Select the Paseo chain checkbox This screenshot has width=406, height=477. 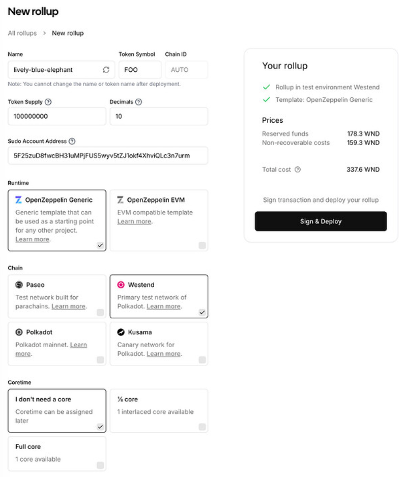pyautogui.click(x=100, y=313)
